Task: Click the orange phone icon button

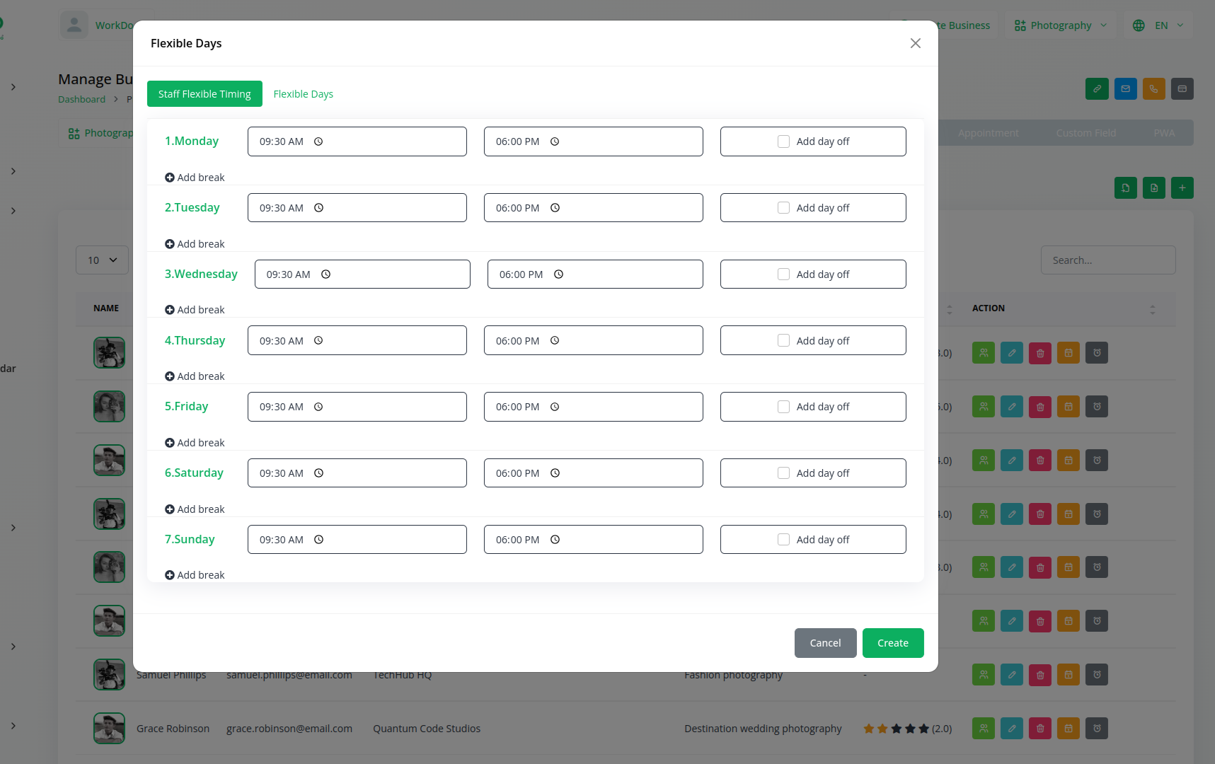Action: (x=1153, y=88)
